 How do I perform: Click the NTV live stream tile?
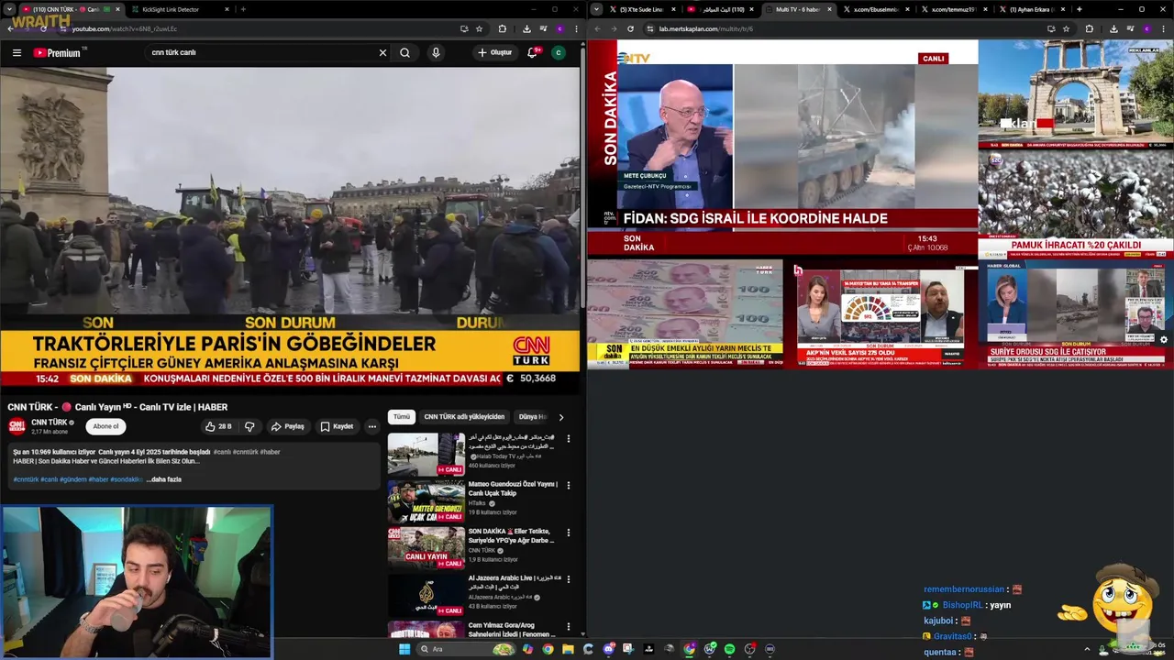[782, 148]
